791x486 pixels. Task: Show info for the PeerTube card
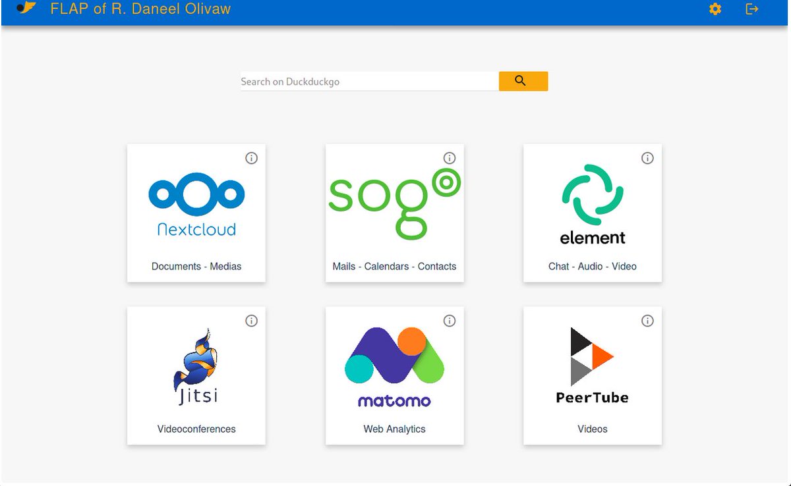[x=648, y=321]
